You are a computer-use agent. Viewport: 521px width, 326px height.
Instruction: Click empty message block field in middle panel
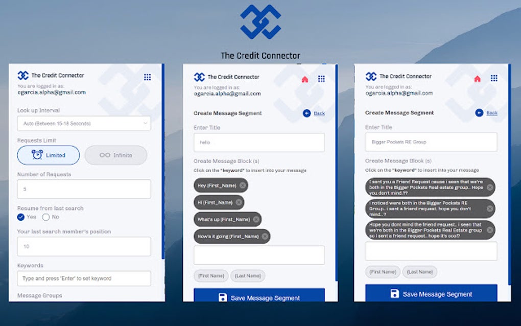[x=259, y=255]
